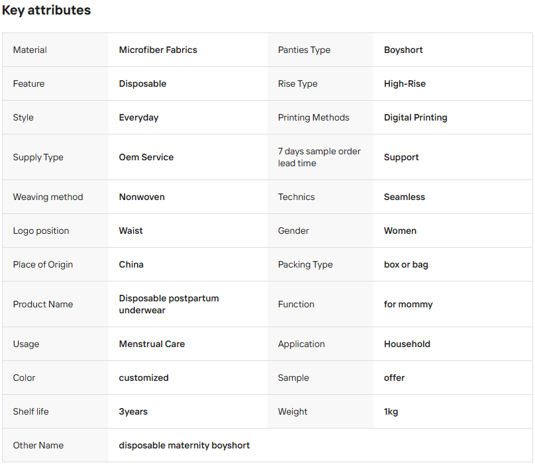The height and width of the screenshot is (465, 535).
Task: Select the Oem Service supply type value
Action: click(x=146, y=157)
